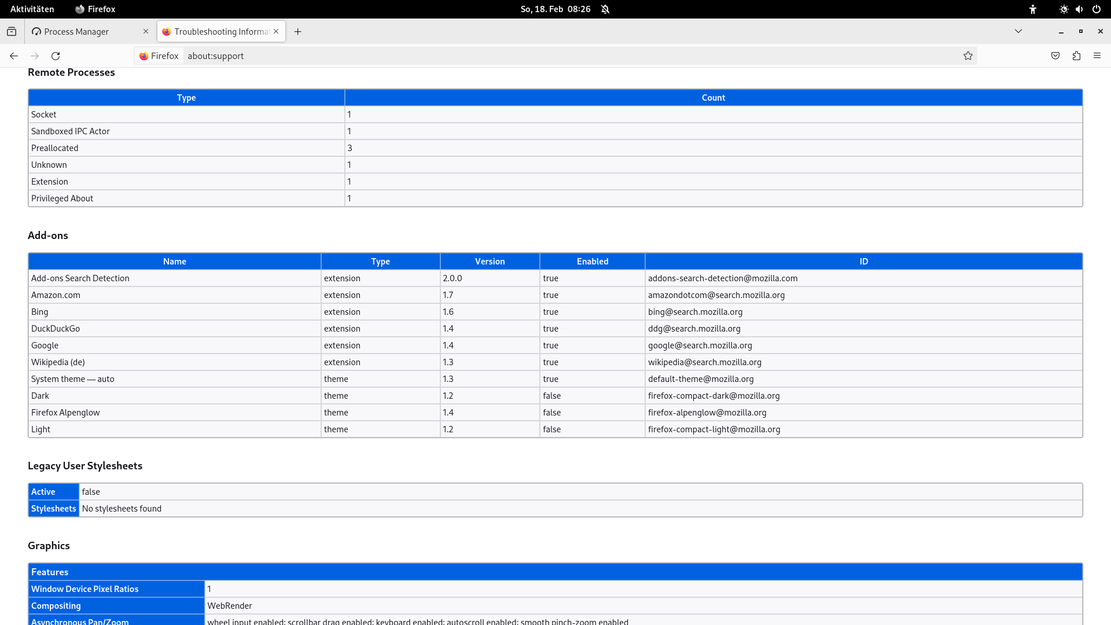This screenshot has width=1111, height=625.
Task: Open a new tab with plus button
Action: point(297,31)
